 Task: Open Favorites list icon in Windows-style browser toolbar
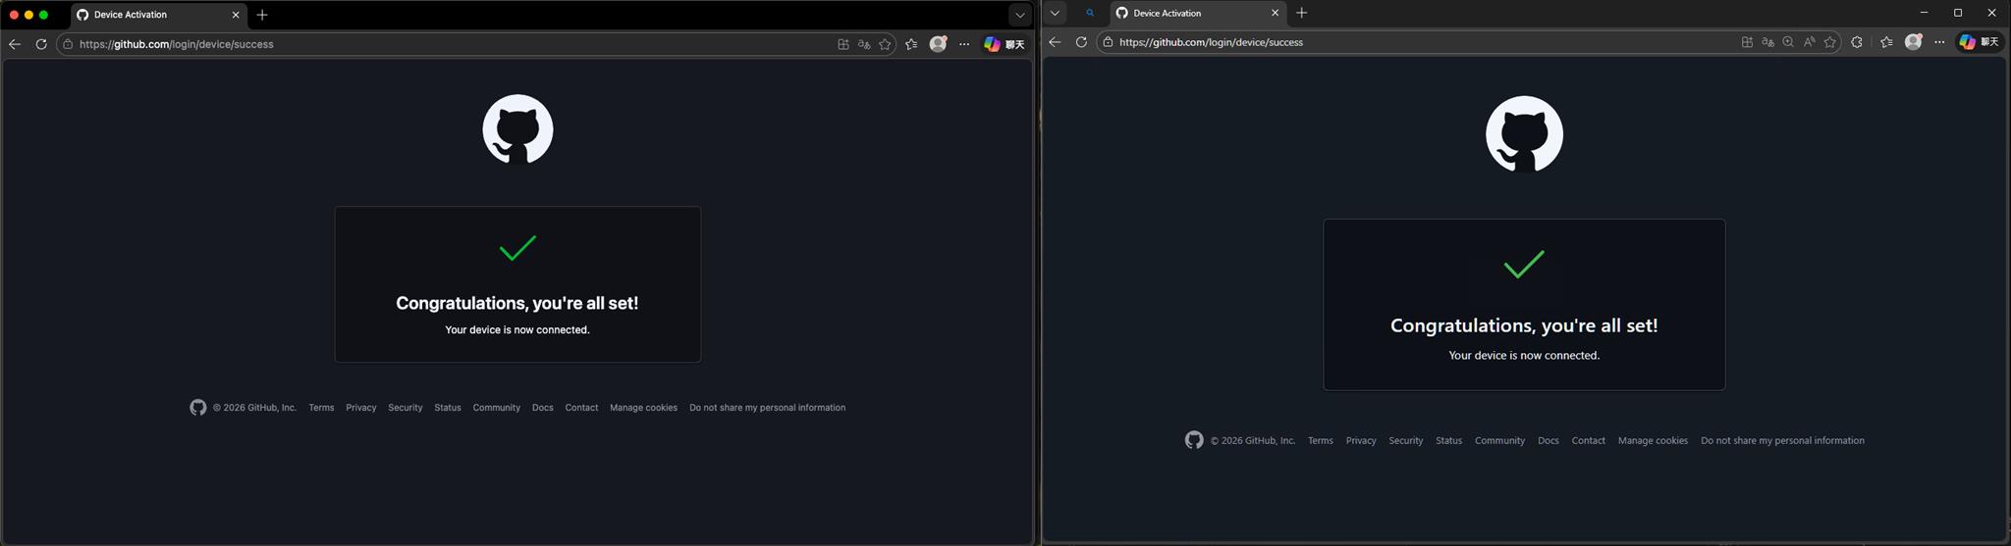click(1886, 42)
